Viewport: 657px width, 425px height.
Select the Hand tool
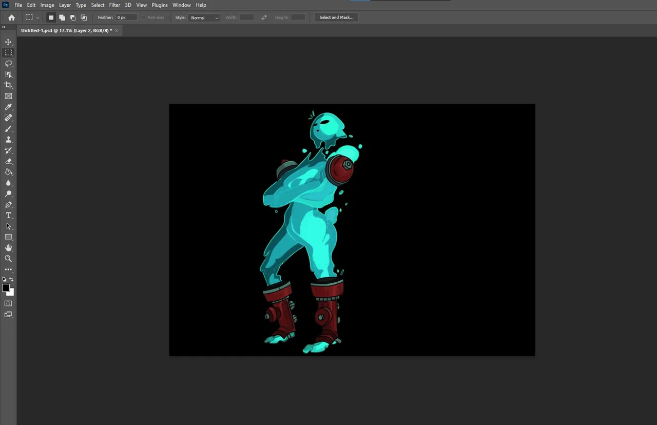click(8, 248)
